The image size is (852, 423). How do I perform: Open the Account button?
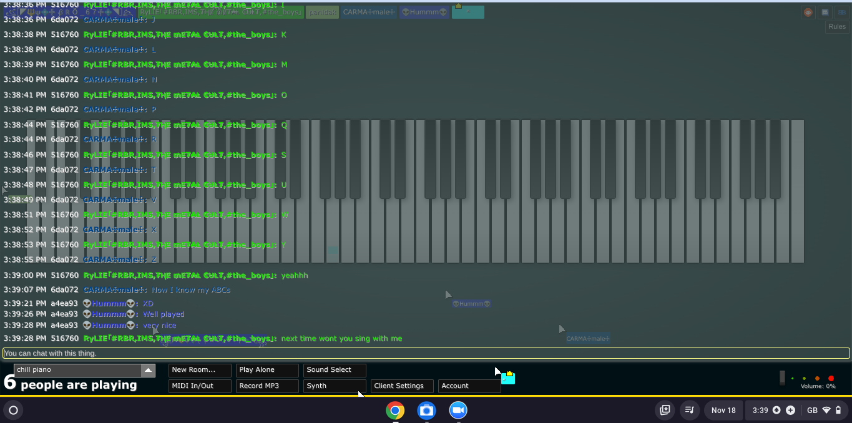(x=469, y=386)
